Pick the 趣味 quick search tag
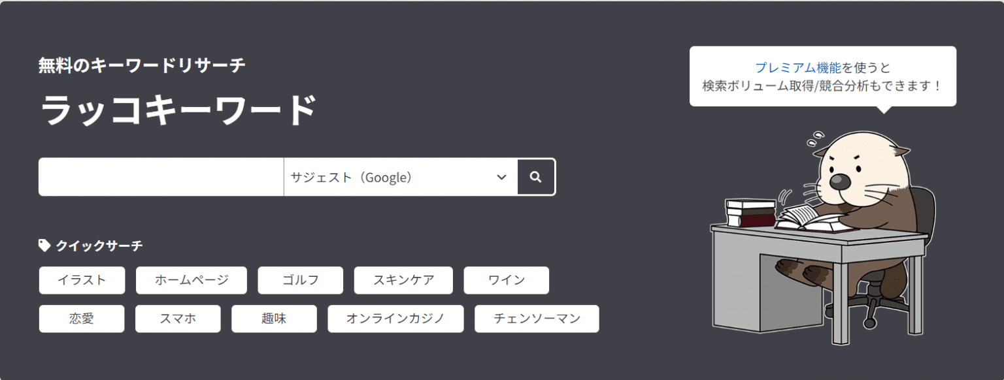1004x380 pixels. [274, 319]
